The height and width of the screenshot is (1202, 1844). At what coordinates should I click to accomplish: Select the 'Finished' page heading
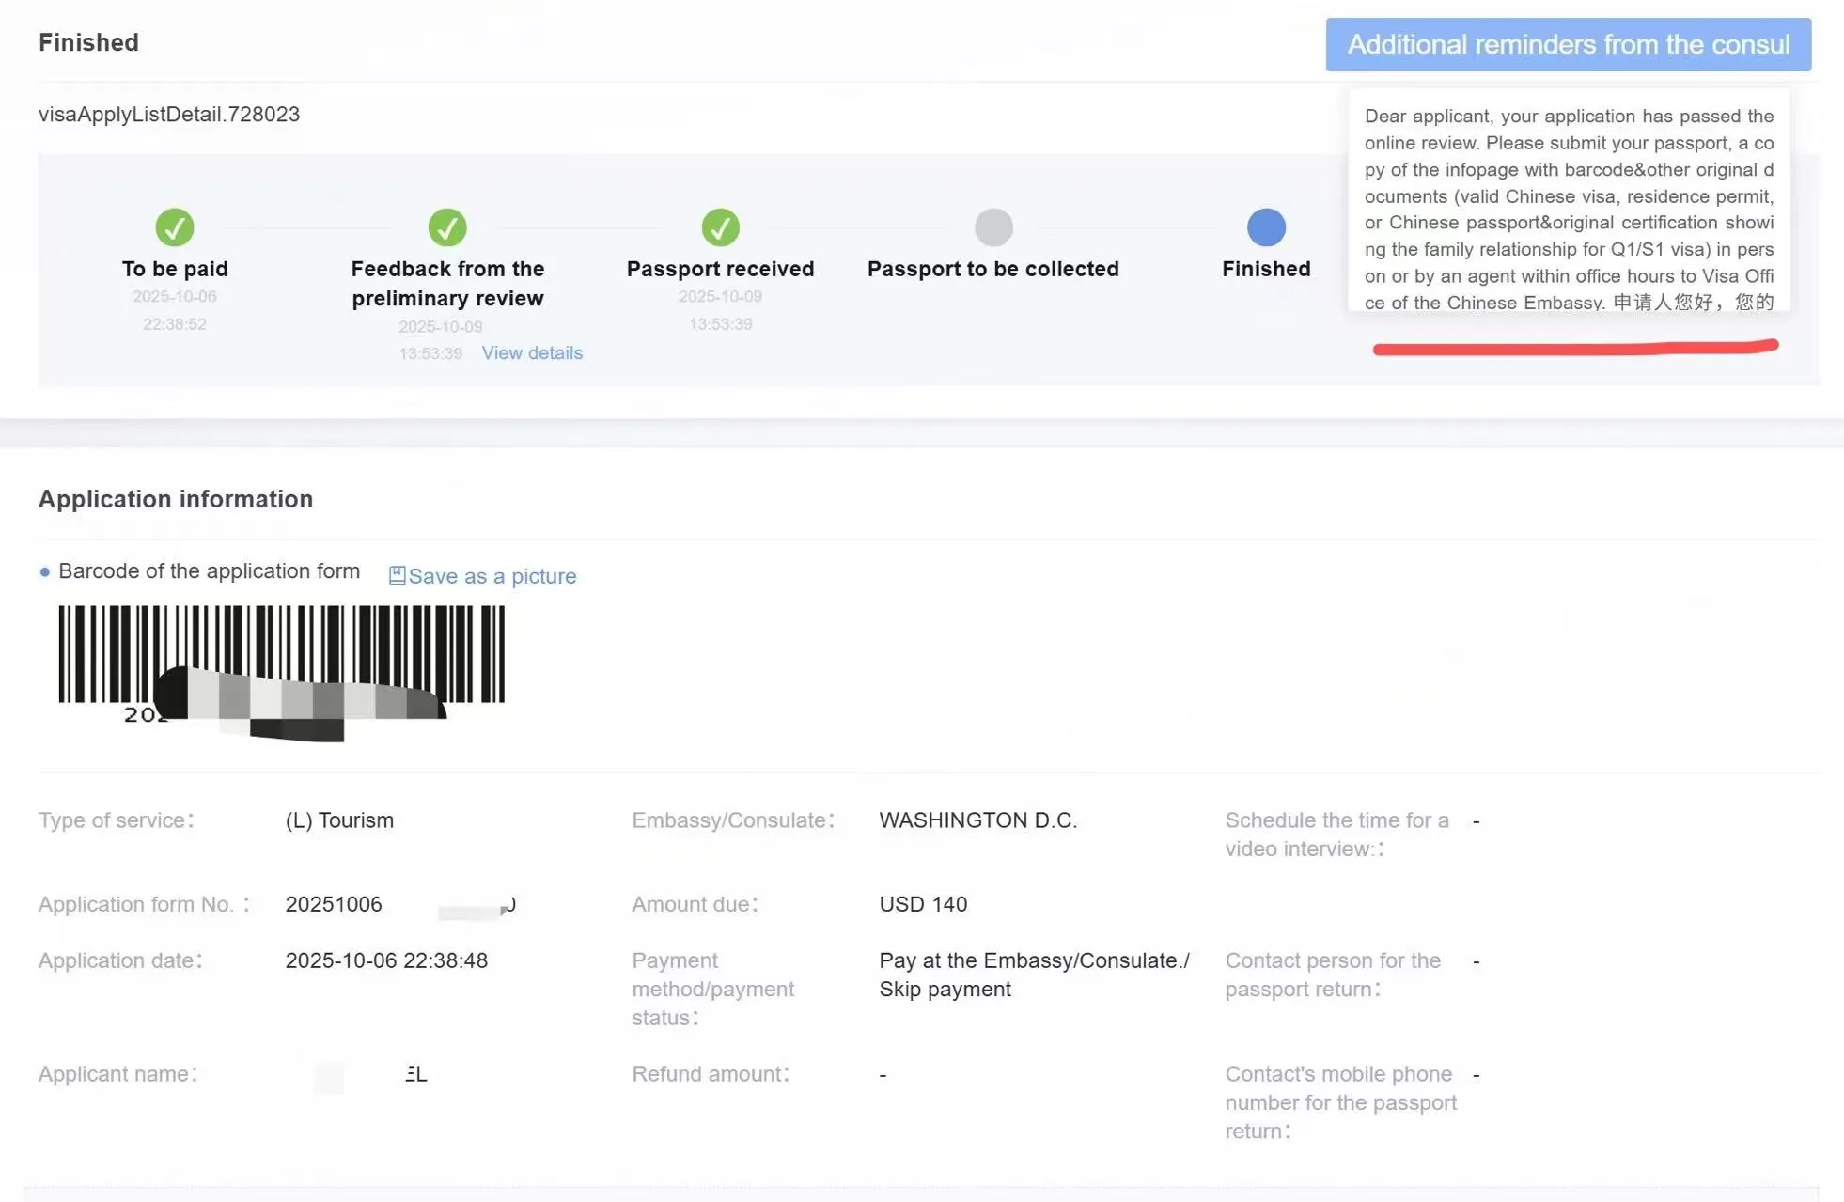click(x=88, y=41)
